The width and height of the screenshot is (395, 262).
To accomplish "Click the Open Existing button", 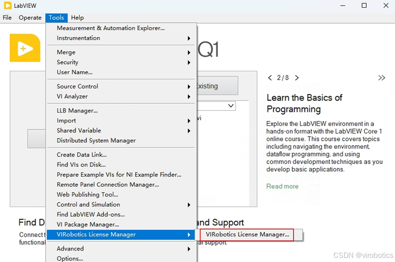I will (217, 86).
